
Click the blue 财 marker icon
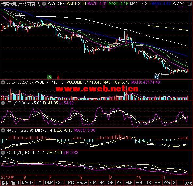click(x=156, y=77)
